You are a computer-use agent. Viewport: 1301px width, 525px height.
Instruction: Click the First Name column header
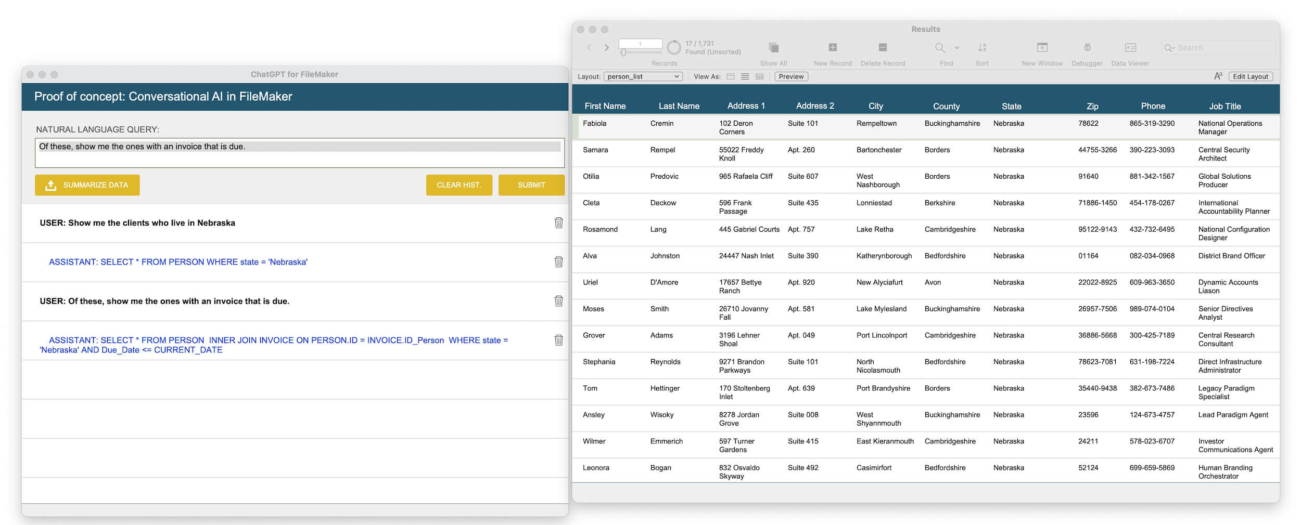click(x=605, y=106)
